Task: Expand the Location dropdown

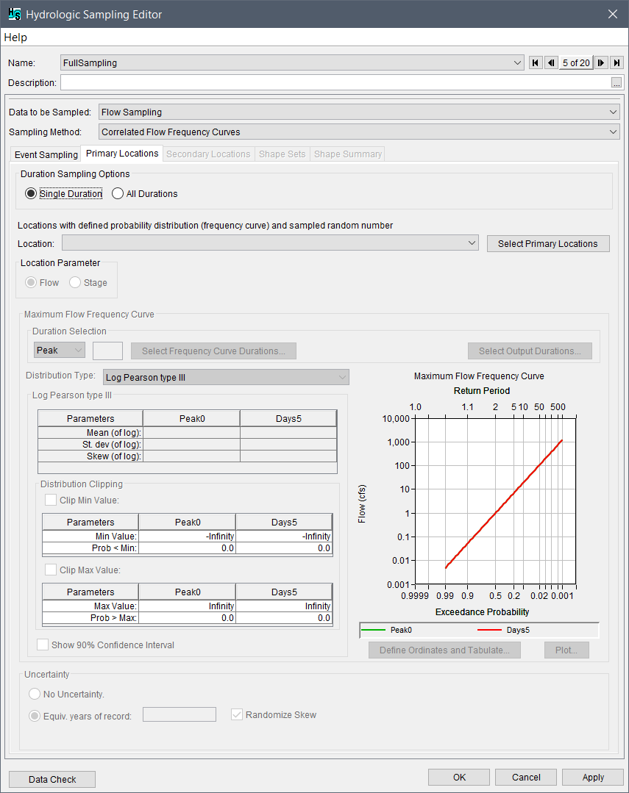Action: (x=271, y=243)
